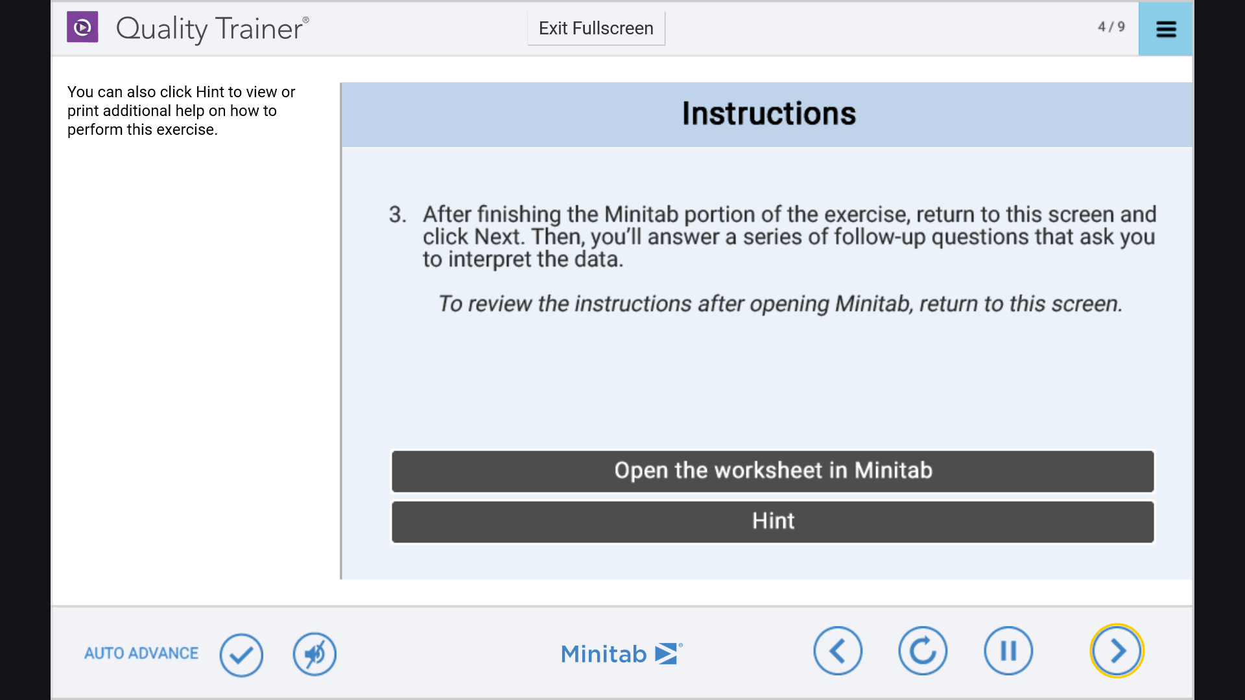The height and width of the screenshot is (700, 1245).
Task: Click the Hint sidebar help text
Action: [x=182, y=111]
